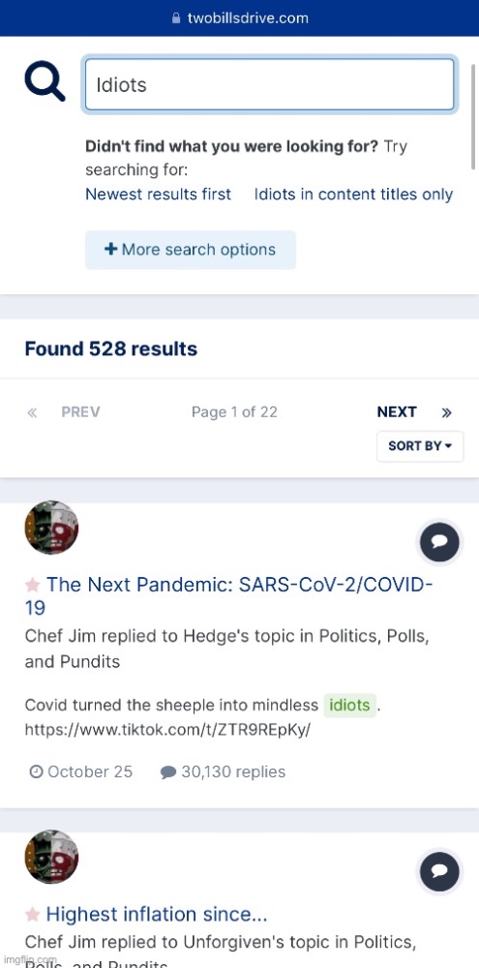This screenshot has height=968, width=479.
Task: Open Highest inflation since... topic
Action: tap(157, 914)
